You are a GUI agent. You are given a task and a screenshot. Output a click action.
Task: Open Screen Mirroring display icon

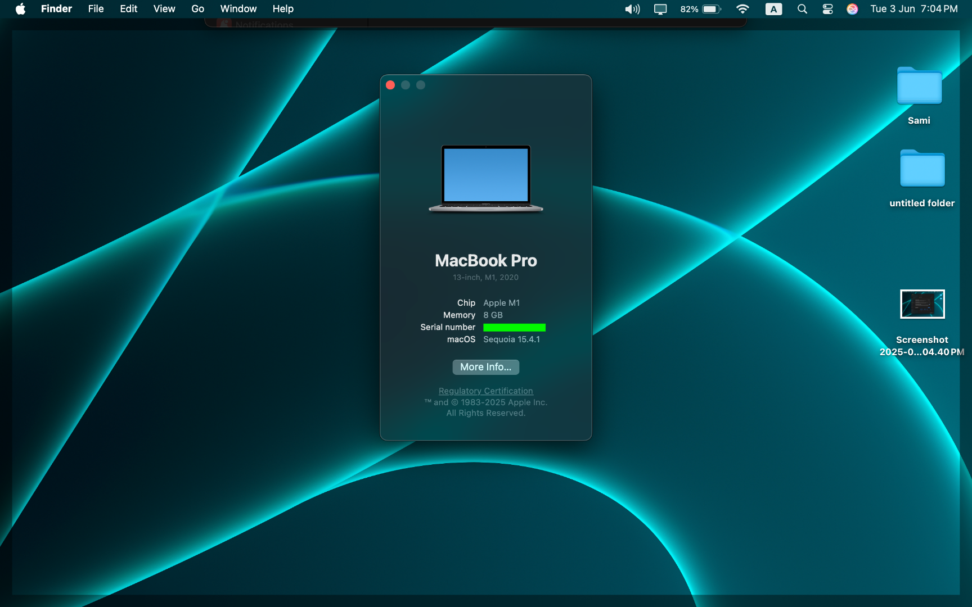(660, 9)
